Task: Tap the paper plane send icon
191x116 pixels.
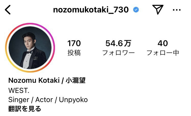Action: pos(158,9)
